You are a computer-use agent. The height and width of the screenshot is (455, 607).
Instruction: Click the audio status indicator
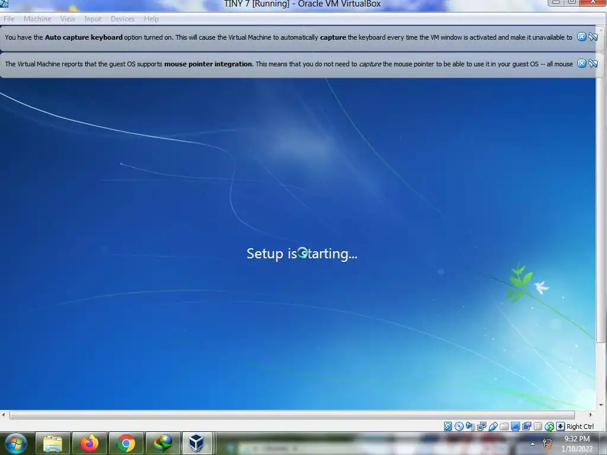(x=470, y=427)
